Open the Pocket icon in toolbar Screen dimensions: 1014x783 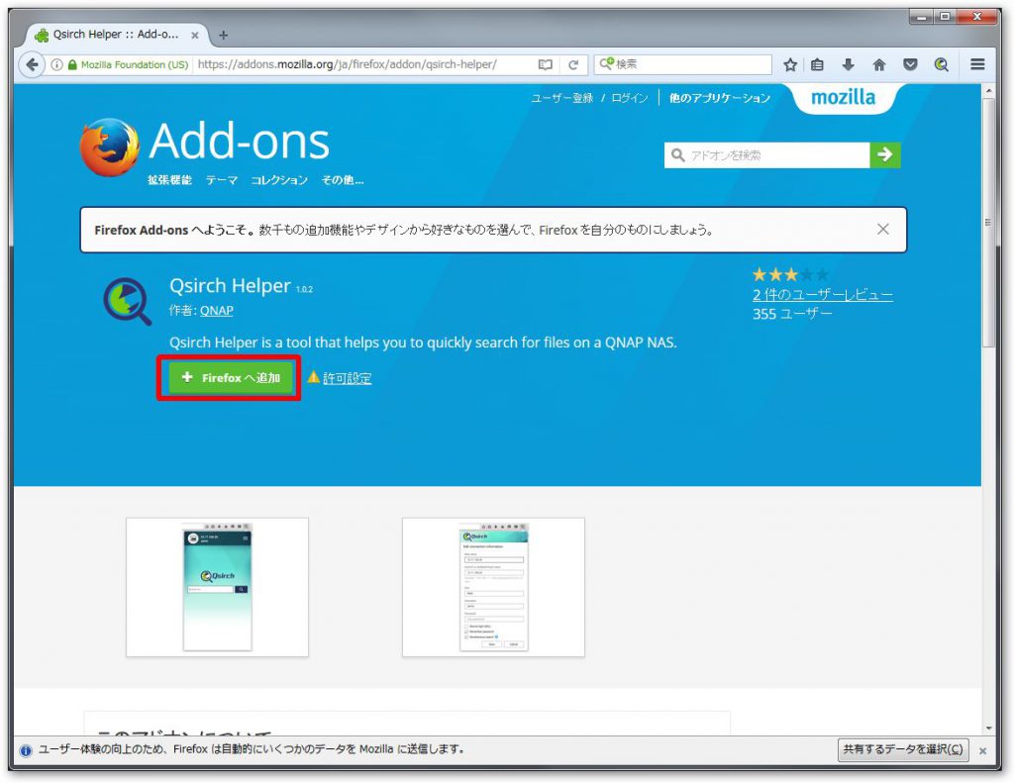click(910, 64)
